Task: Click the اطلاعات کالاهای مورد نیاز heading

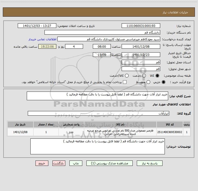Action: (x=172, y=104)
